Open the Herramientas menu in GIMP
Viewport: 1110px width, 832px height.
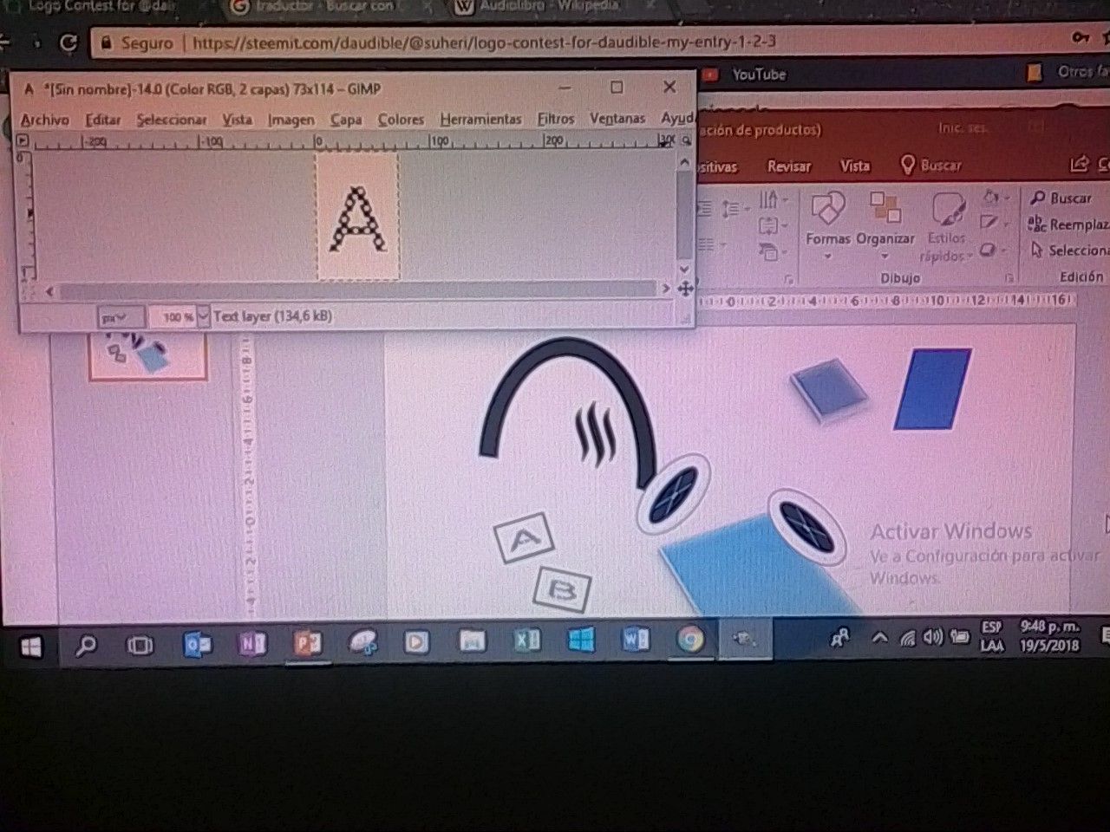click(x=480, y=119)
